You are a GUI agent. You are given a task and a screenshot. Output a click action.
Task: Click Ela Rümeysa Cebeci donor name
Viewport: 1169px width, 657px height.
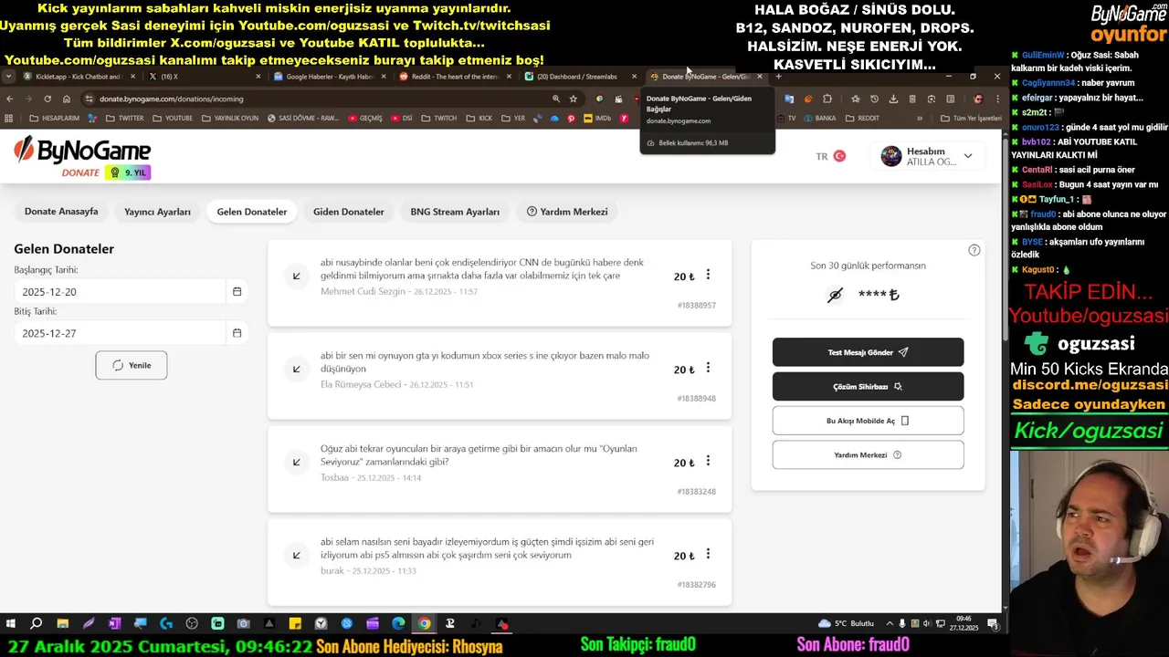click(x=361, y=385)
